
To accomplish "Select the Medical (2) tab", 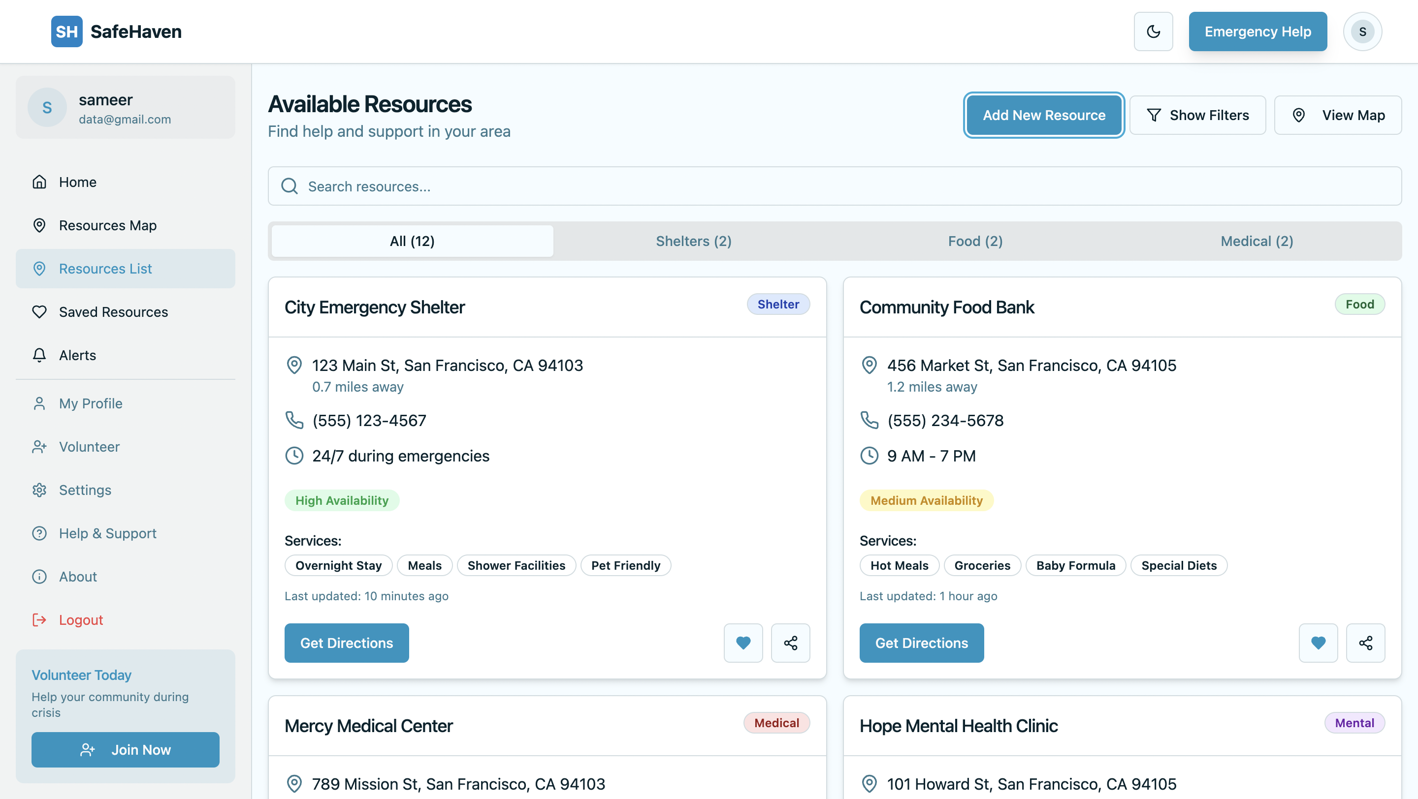I will click(x=1257, y=241).
